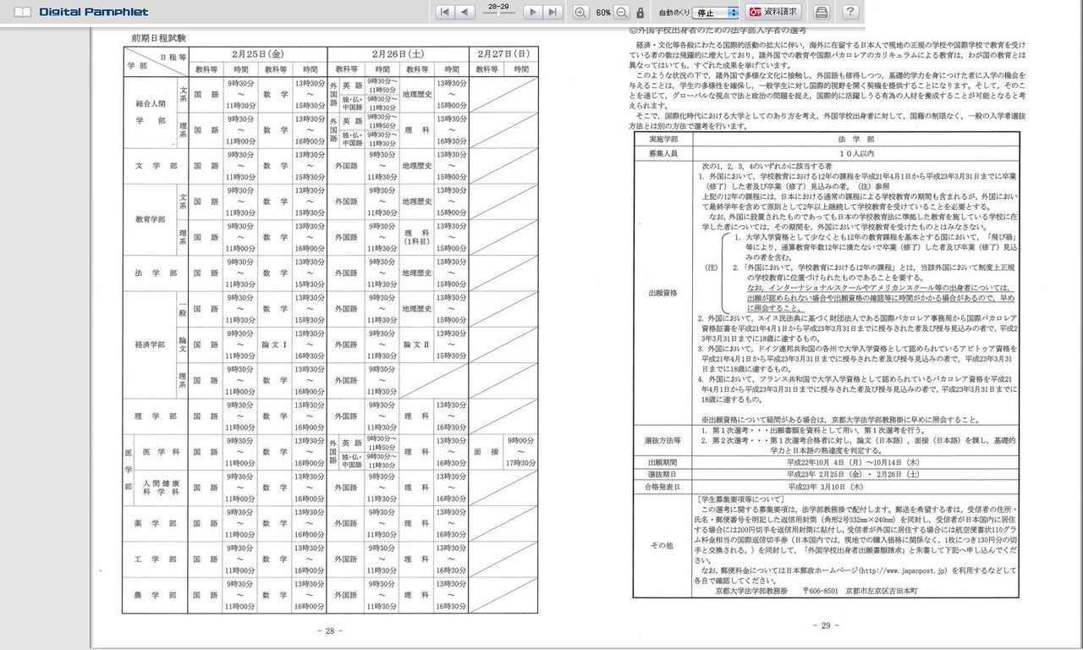Viewport: 1083px width, 650px height.
Task: Click the 出願資格 row header
Action: click(x=665, y=292)
